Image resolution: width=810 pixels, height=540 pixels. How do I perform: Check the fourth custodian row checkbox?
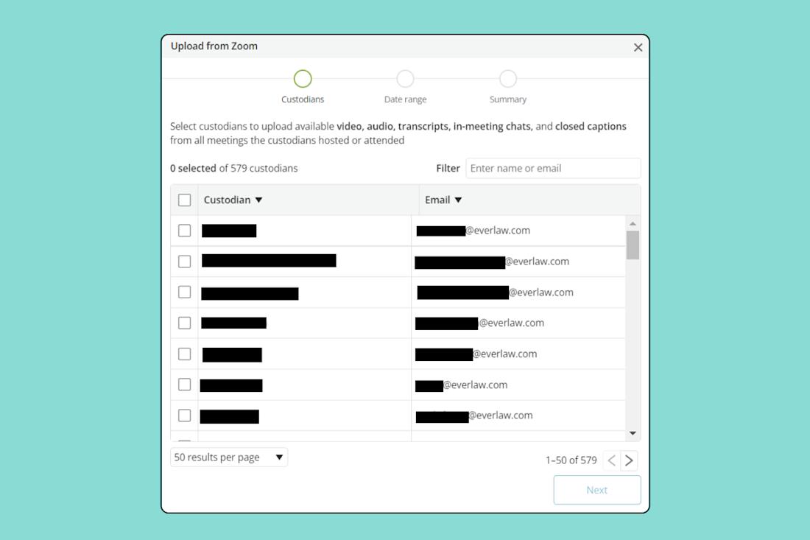(x=184, y=323)
